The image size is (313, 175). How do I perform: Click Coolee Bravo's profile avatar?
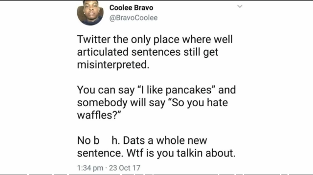(x=90, y=13)
